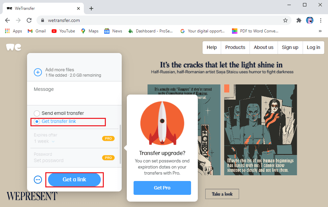This screenshot has height=207, width=328.
Task: Open the Chrome extensions puzzle icon
Action: (299, 20)
